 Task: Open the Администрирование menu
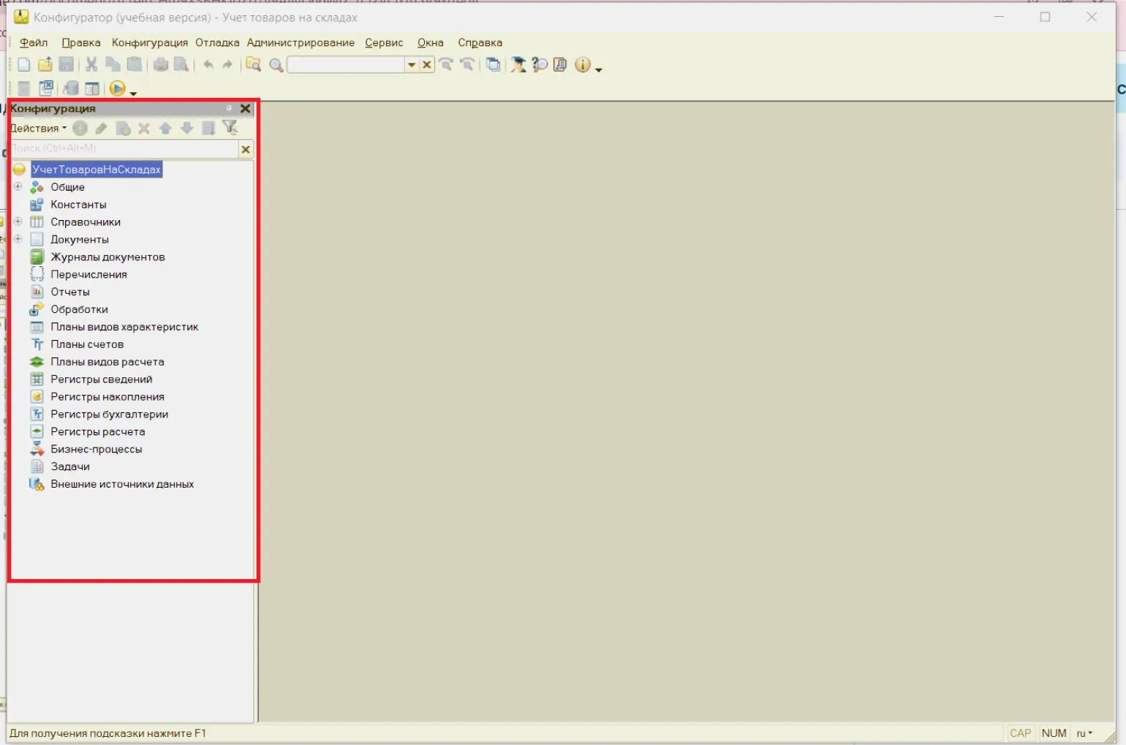301,42
